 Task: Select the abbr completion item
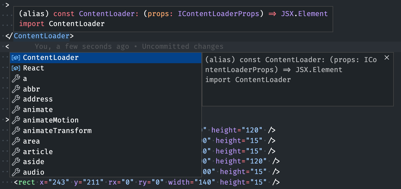click(31, 89)
